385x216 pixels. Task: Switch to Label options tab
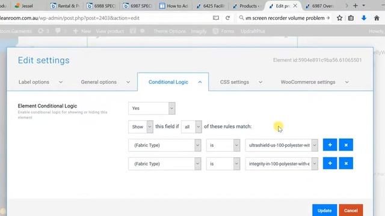(40, 82)
